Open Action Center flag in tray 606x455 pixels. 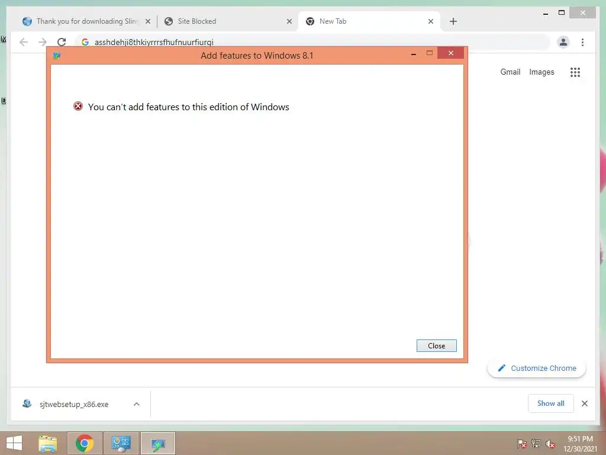coord(522,443)
